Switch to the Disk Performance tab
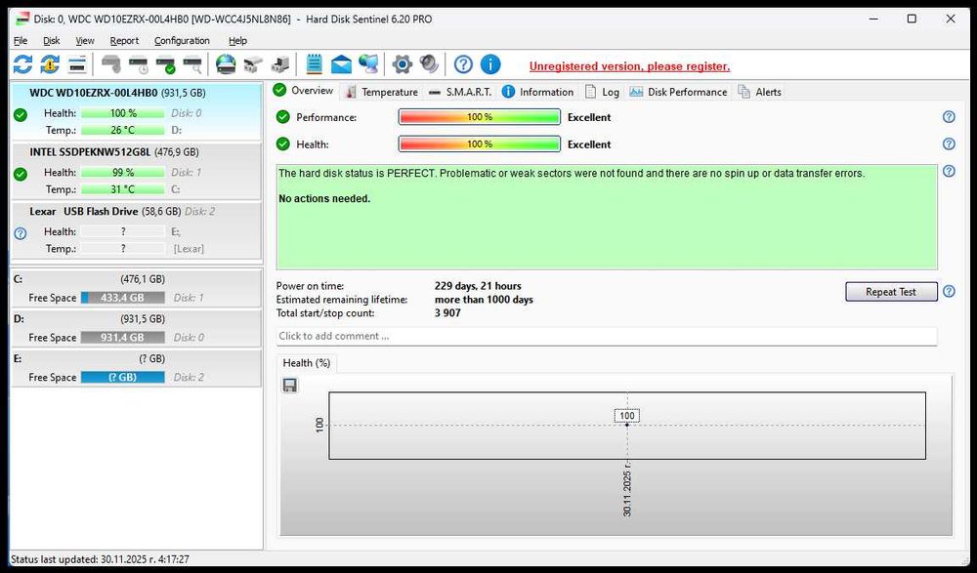This screenshot has width=977, height=573. click(x=679, y=92)
